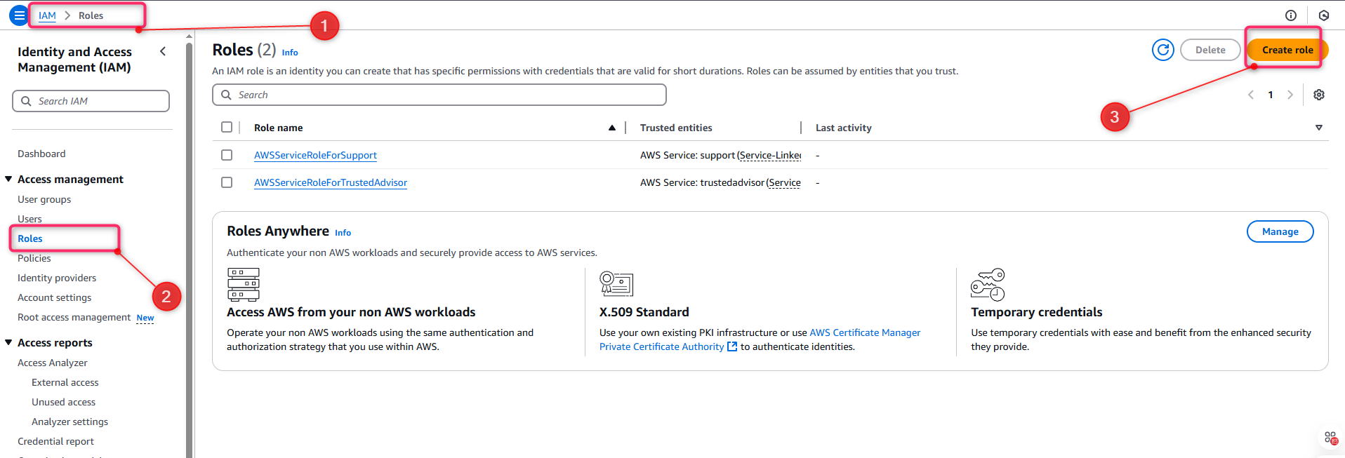
Task: Collapse the Access reports section
Action: click(8, 343)
